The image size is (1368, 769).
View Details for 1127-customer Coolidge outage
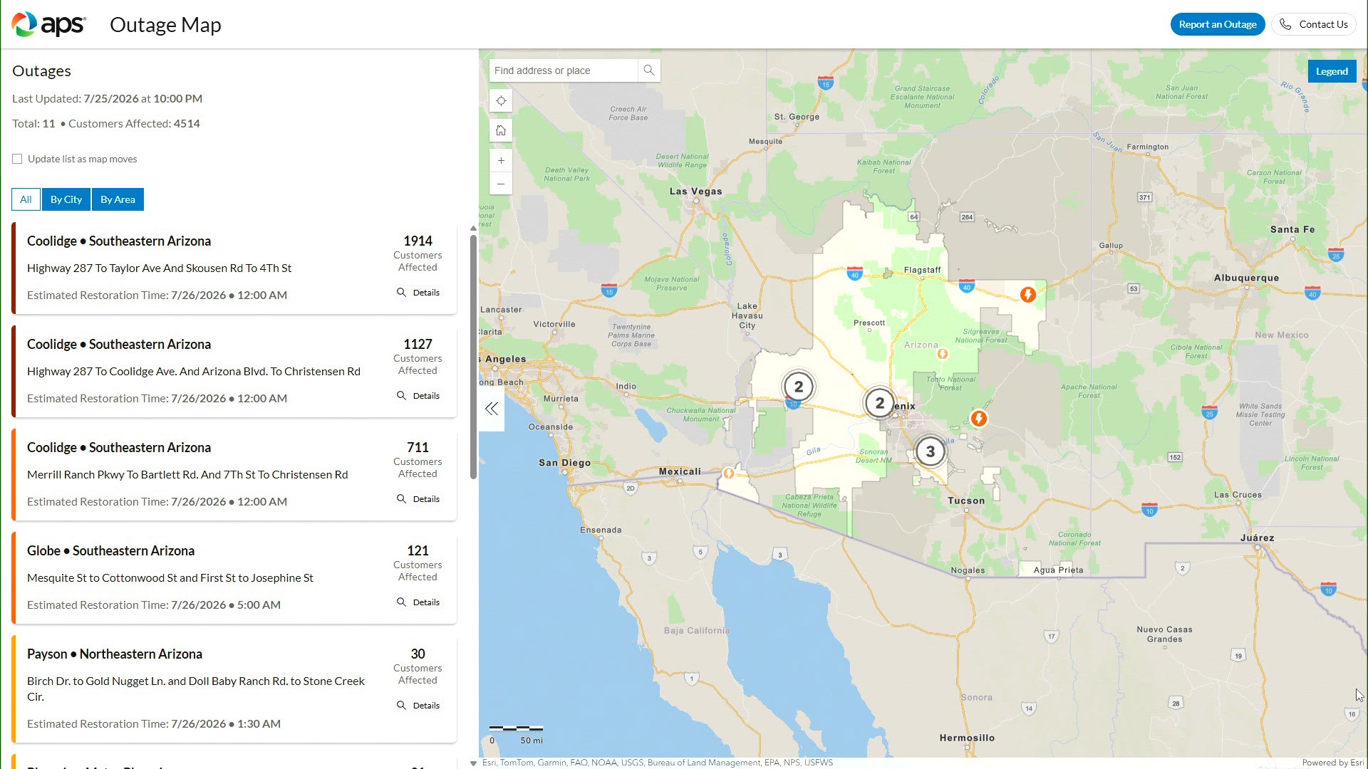pos(418,396)
